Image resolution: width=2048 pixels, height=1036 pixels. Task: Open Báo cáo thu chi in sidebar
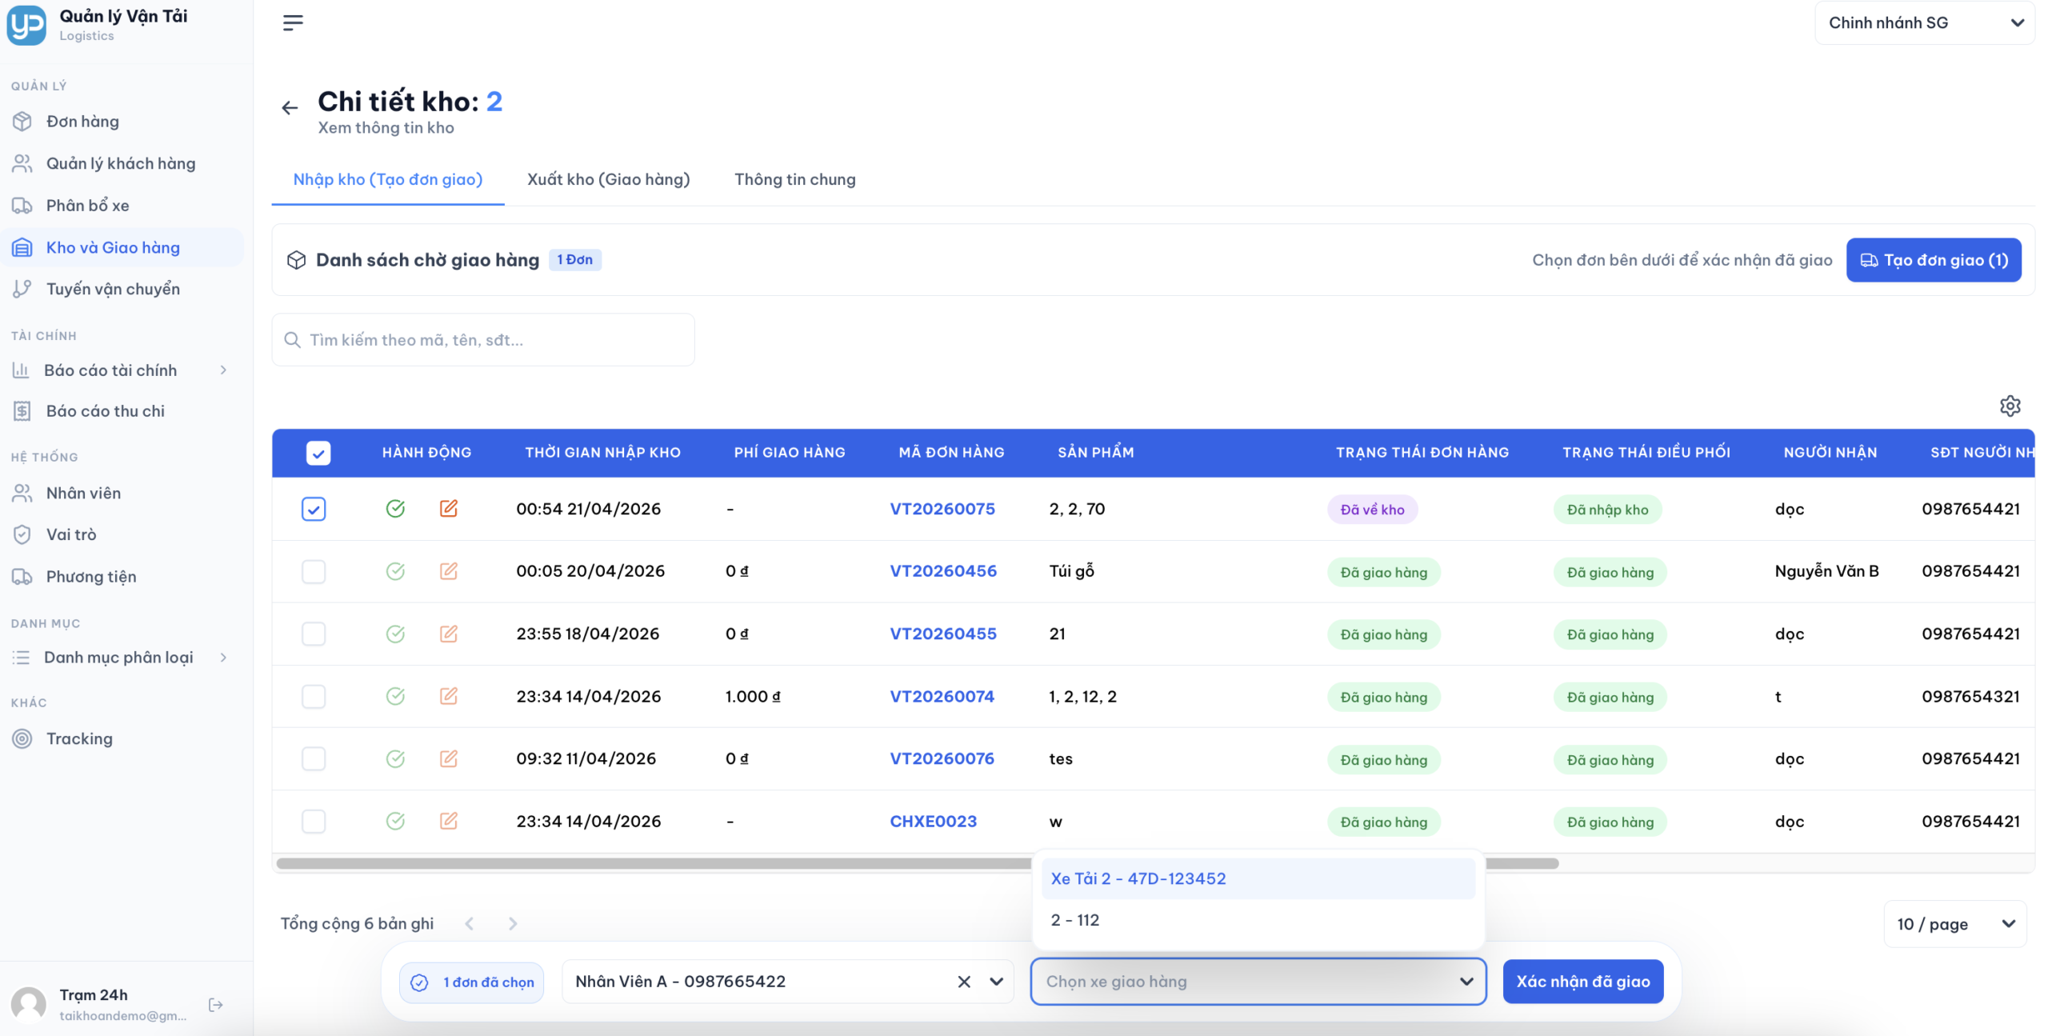pos(120,411)
